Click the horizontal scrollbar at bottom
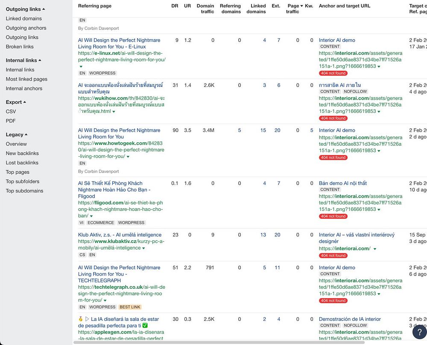This screenshot has height=345, width=427. (x=219, y=342)
